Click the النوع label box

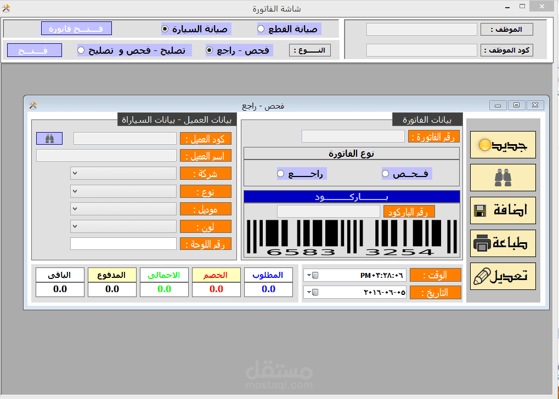pyautogui.click(x=309, y=50)
